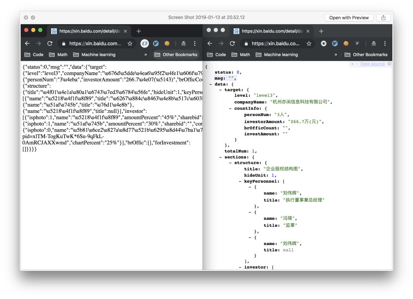Collapse the sections node
The image size is (413, 299).
coord(221,157)
